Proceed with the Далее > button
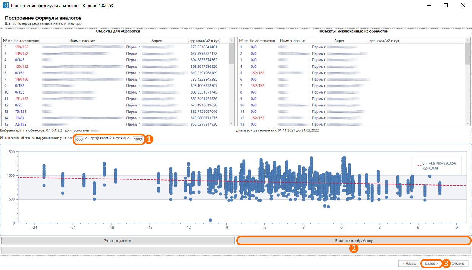The width and height of the screenshot is (472, 270). coord(431,263)
